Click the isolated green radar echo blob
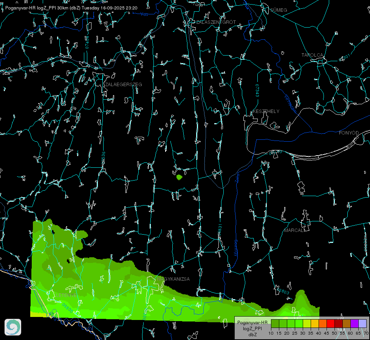This screenshot has height=340, width=370. (x=180, y=177)
